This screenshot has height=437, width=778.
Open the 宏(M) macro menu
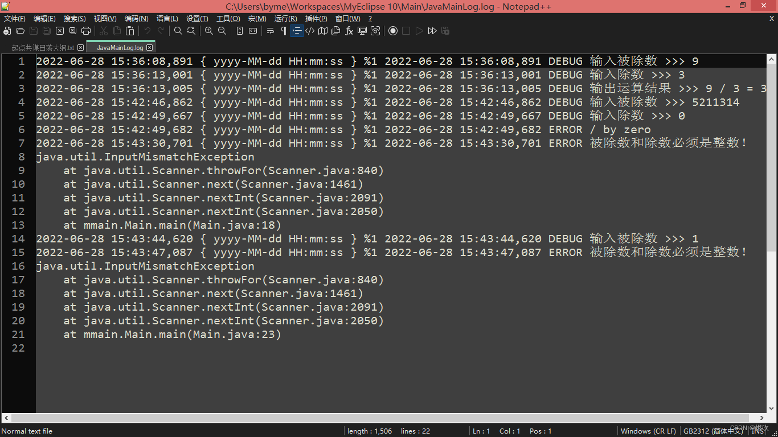pyautogui.click(x=257, y=19)
